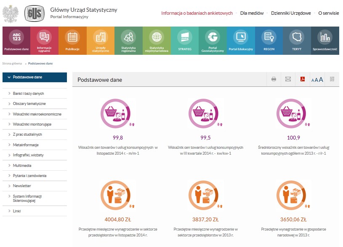Open the Dzienniki Urzędowe top menu item
The image size is (343, 247).
(291, 13)
